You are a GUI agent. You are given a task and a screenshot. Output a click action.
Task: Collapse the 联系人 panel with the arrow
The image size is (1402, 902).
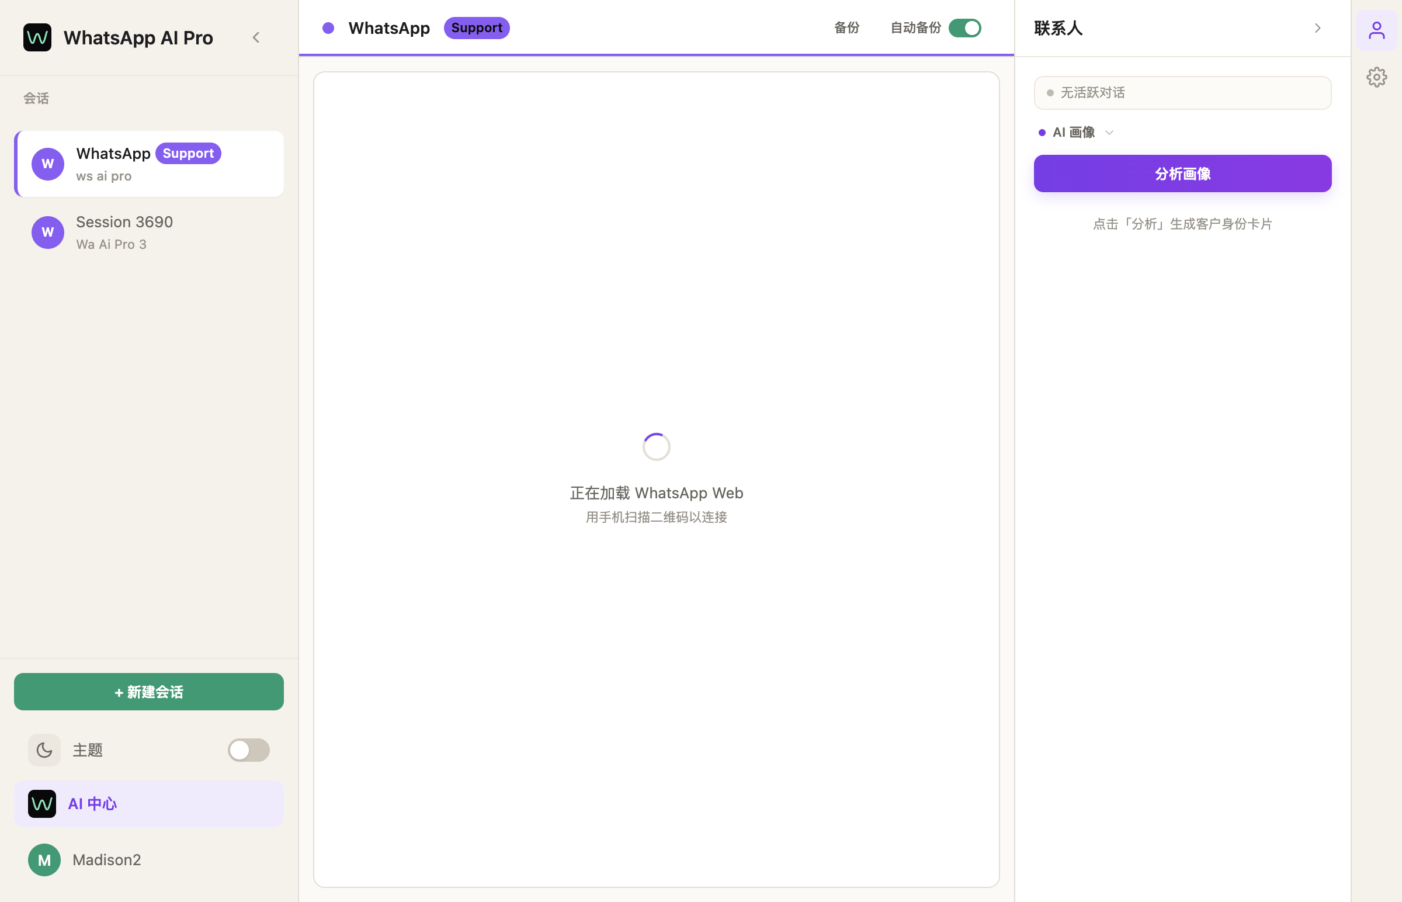pyautogui.click(x=1318, y=28)
